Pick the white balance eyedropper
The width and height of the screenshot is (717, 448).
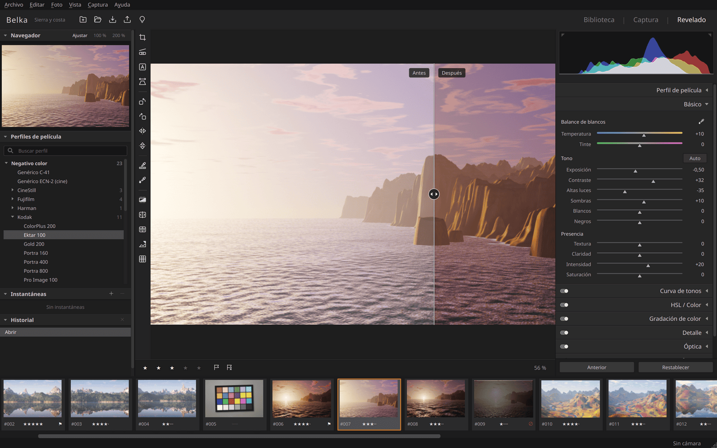(701, 122)
